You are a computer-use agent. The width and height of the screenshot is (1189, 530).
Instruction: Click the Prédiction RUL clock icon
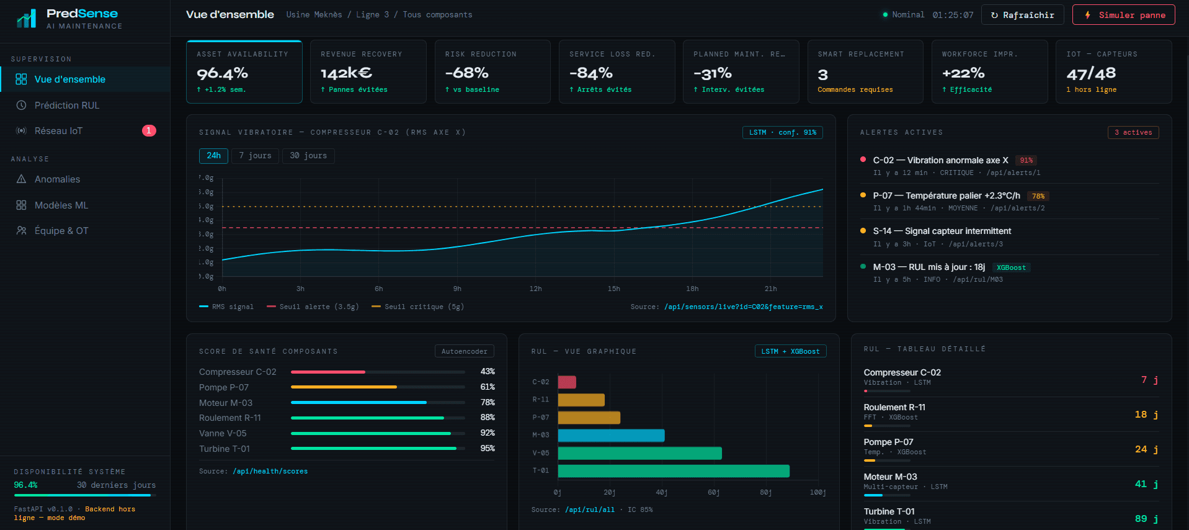point(21,105)
